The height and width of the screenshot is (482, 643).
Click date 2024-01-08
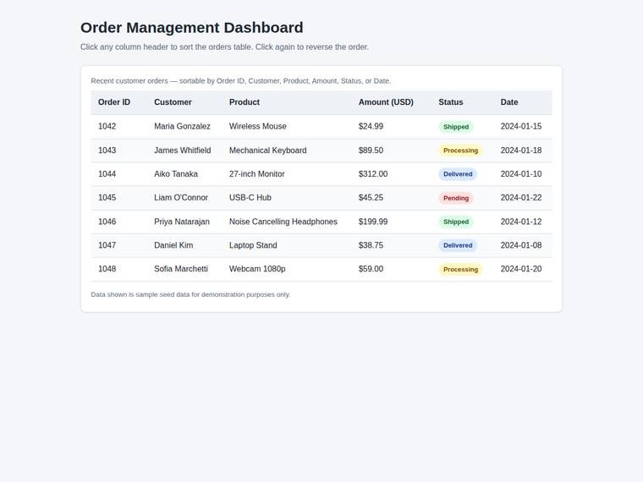[521, 245]
